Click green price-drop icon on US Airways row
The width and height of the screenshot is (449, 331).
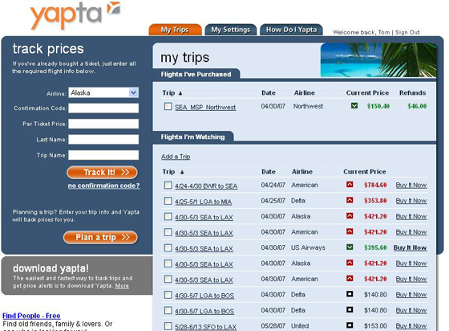click(350, 247)
